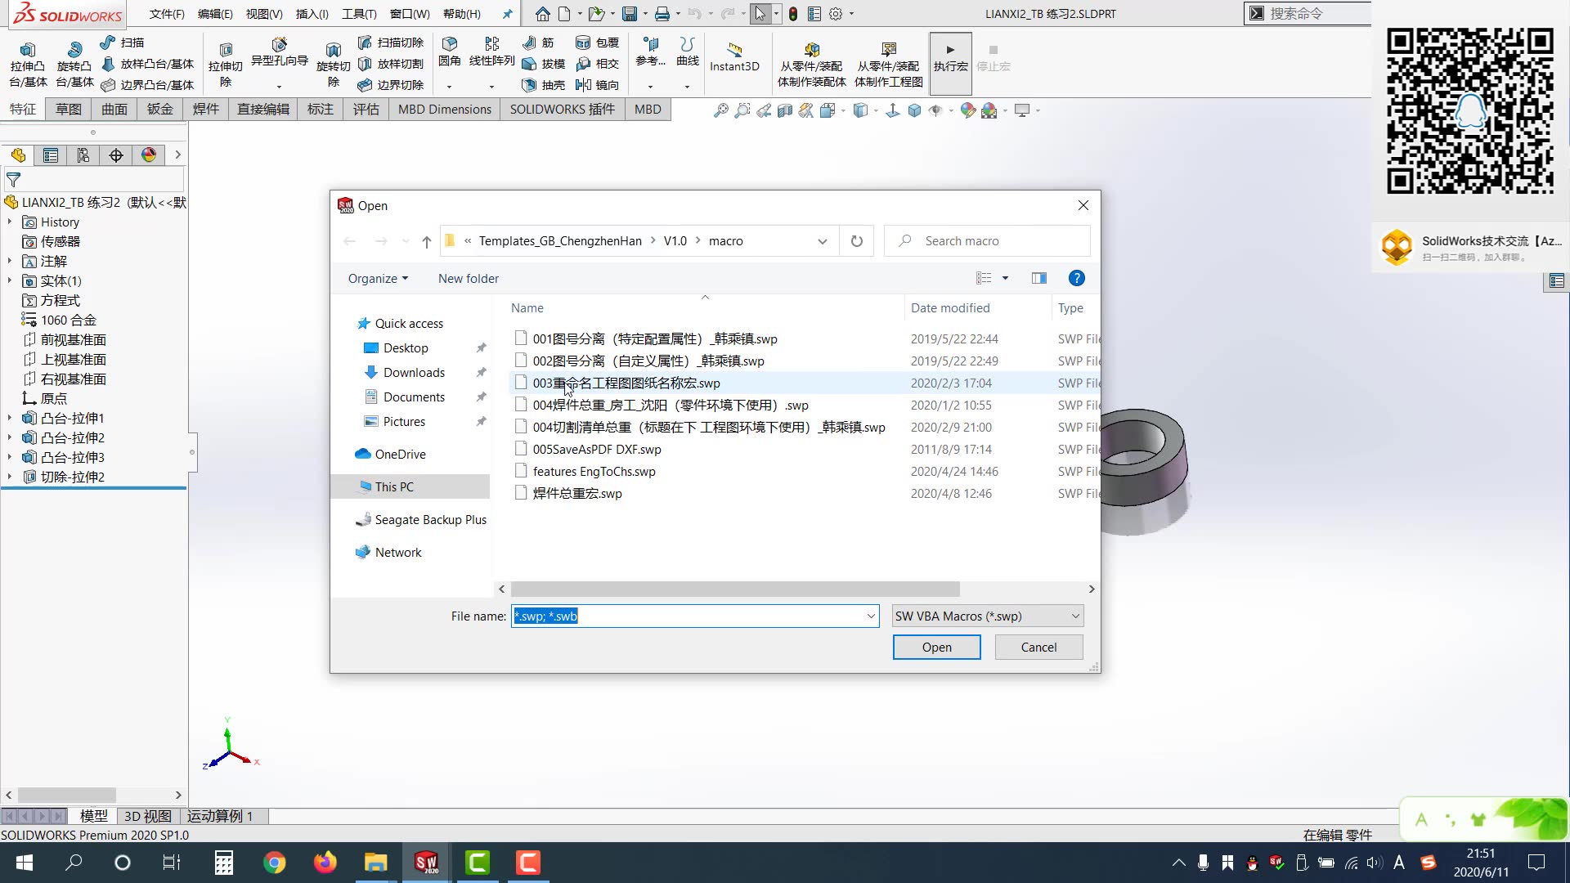This screenshot has width=1570, height=883.
Task: Toggle the preview pane in Open dialog
Action: [x=1039, y=278]
